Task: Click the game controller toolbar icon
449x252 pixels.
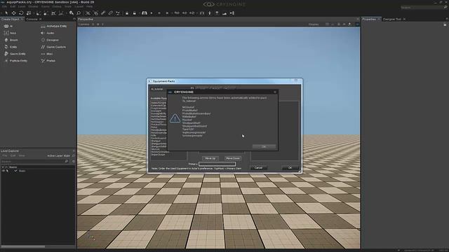Action: pyautogui.click(x=145, y=13)
